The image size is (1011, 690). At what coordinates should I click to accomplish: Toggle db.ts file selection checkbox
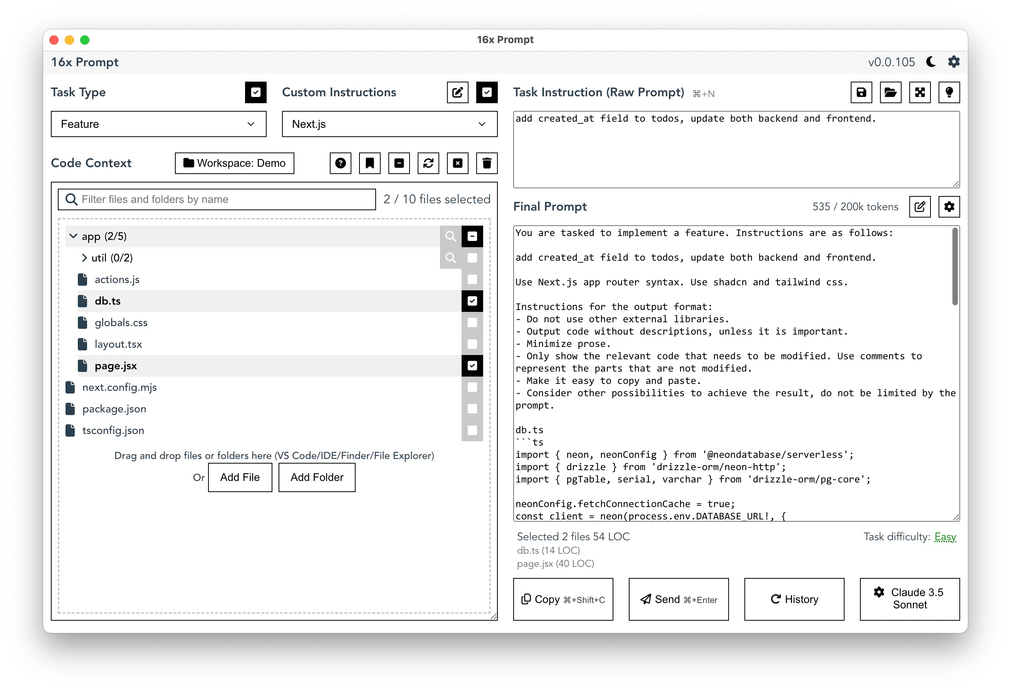(x=473, y=301)
